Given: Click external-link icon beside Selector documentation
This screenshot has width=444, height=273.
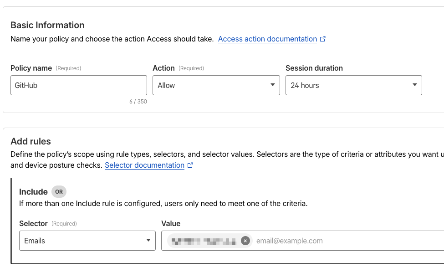Looking at the screenshot, I should pos(190,165).
